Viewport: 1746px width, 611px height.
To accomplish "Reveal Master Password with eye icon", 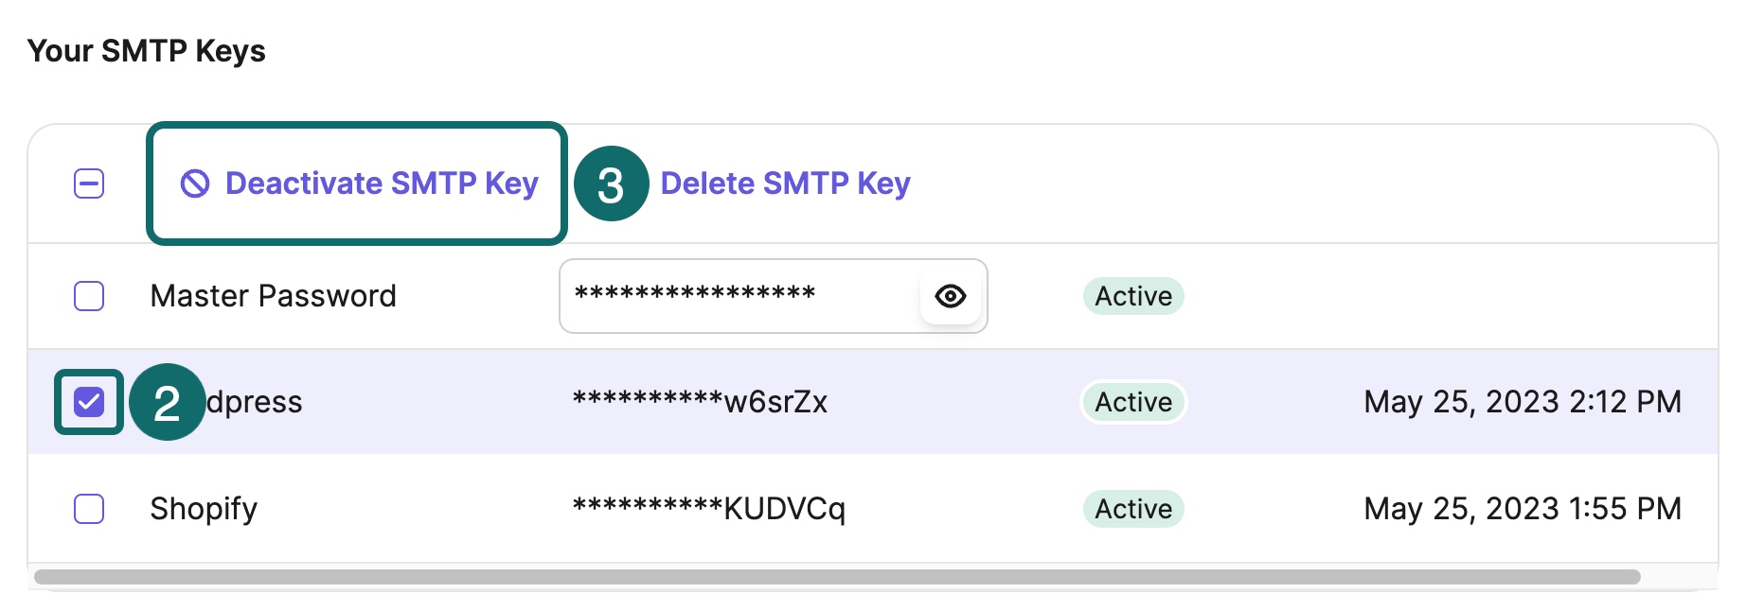I will coord(950,296).
